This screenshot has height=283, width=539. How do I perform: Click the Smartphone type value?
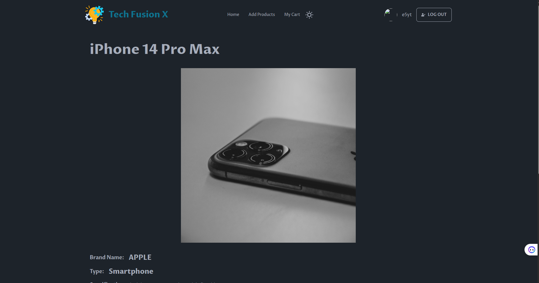(131, 271)
